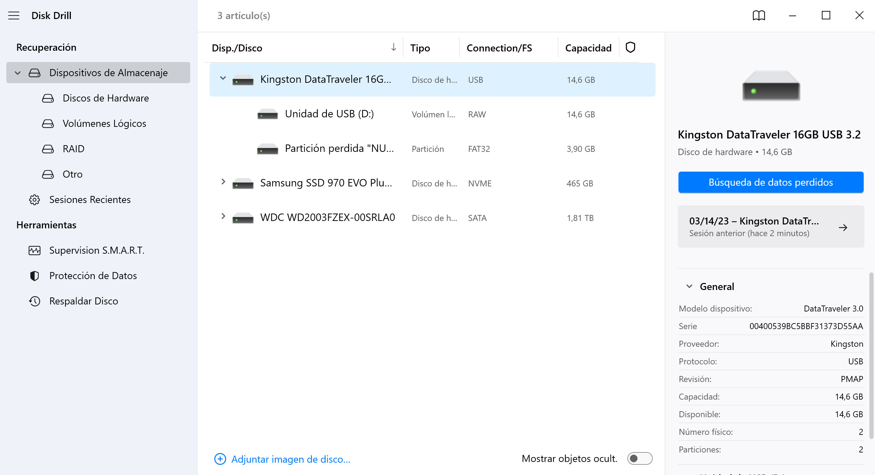The width and height of the screenshot is (875, 475).
Task: Click RAW cell in USB volume row
Action: tap(477, 115)
